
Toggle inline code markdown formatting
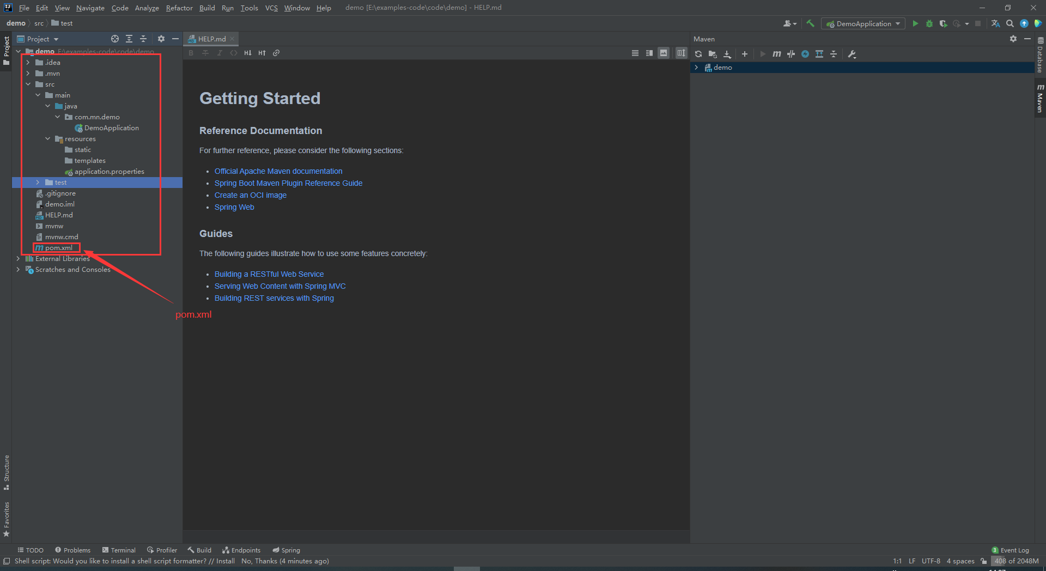[x=234, y=53]
